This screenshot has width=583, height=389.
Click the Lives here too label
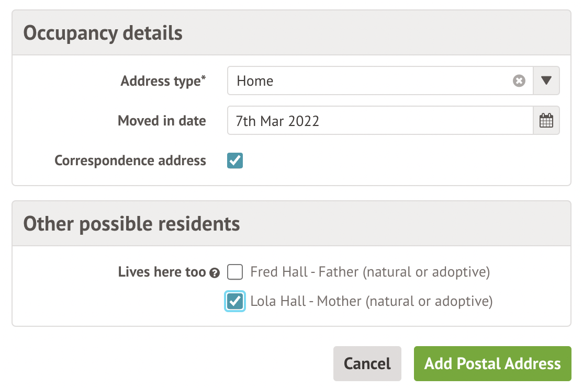(x=162, y=272)
